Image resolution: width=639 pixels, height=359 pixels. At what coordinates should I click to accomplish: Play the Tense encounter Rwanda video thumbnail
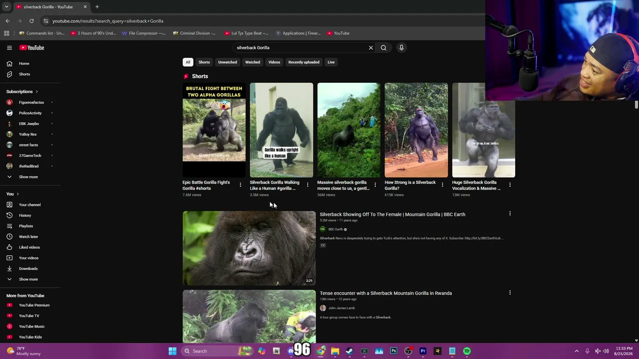[x=249, y=317]
